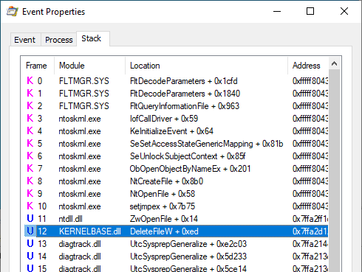The width and height of the screenshot is (362, 272).
Task: Click the U icon for frame 14
Action: pos(30,256)
